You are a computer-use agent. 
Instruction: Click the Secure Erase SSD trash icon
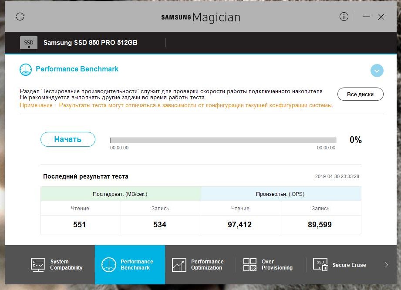coord(321,265)
